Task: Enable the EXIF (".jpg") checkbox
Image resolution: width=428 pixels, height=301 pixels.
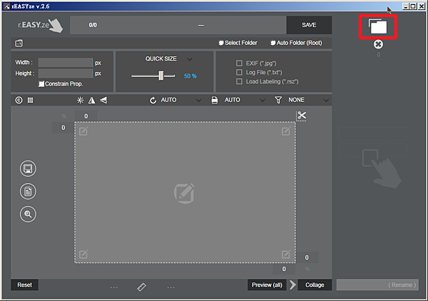Action: coord(239,63)
